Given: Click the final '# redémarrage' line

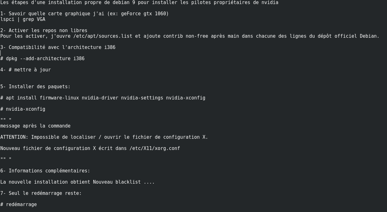Looking at the screenshot, I should pos(19,205).
